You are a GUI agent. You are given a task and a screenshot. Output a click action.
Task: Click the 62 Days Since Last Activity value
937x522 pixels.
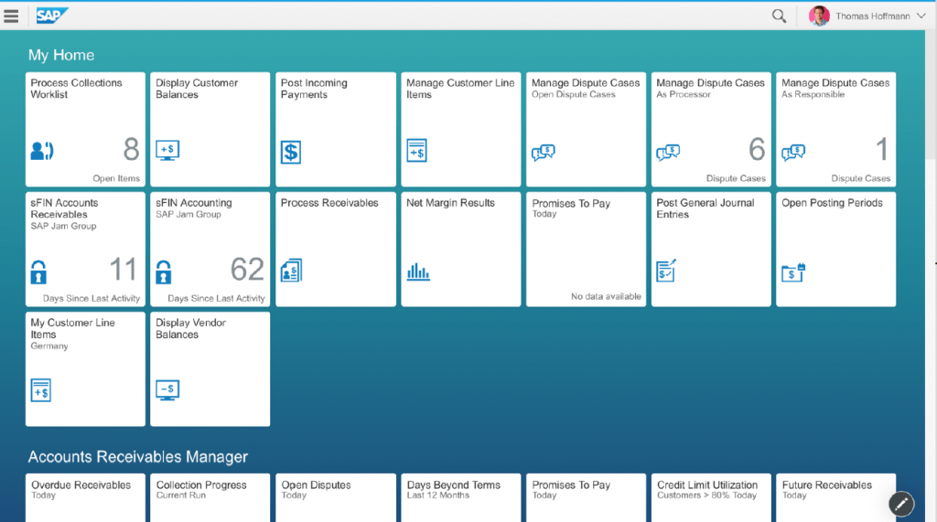[x=247, y=270]
